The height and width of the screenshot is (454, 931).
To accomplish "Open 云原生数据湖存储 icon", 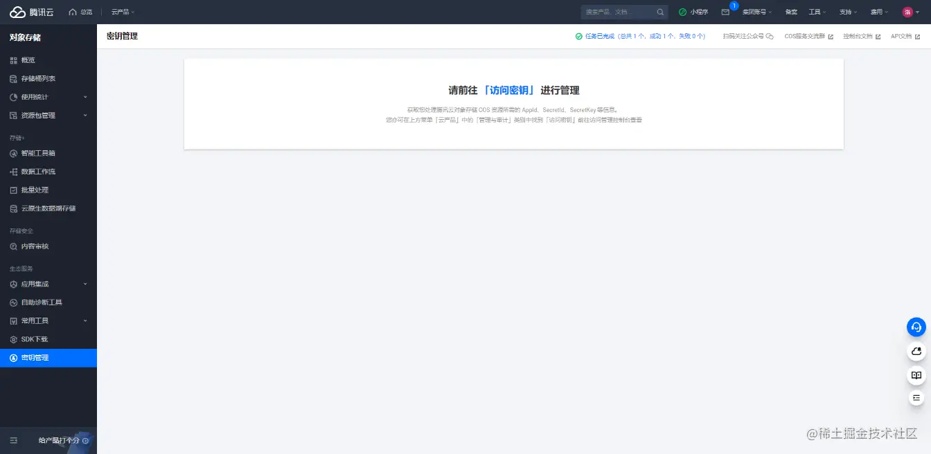I will tap(13, 208).
